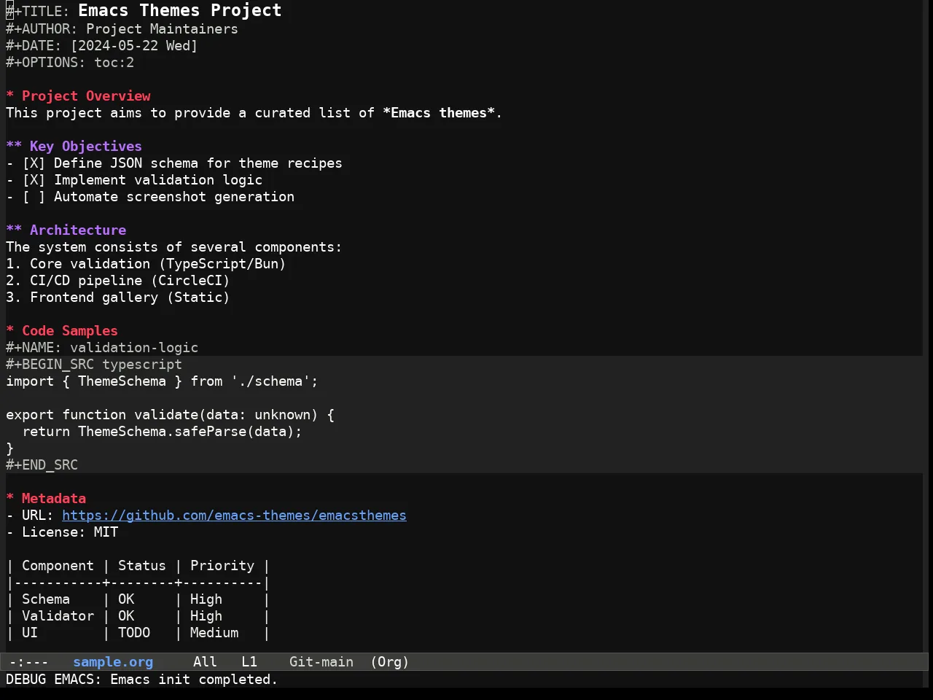The image size is (933, 700).
Task: Click '3. Frontend gallery (Static)' list item
Action: tap(118, 297)
